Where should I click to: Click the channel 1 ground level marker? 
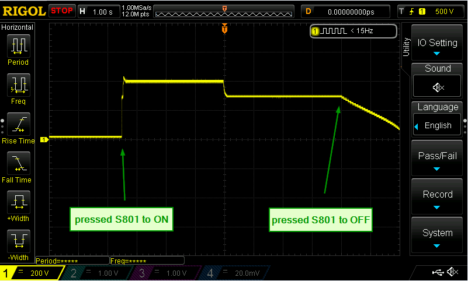(44, 139)
